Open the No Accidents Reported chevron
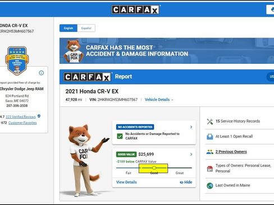Viewport: 274px width, 205px height. point(191,127)
